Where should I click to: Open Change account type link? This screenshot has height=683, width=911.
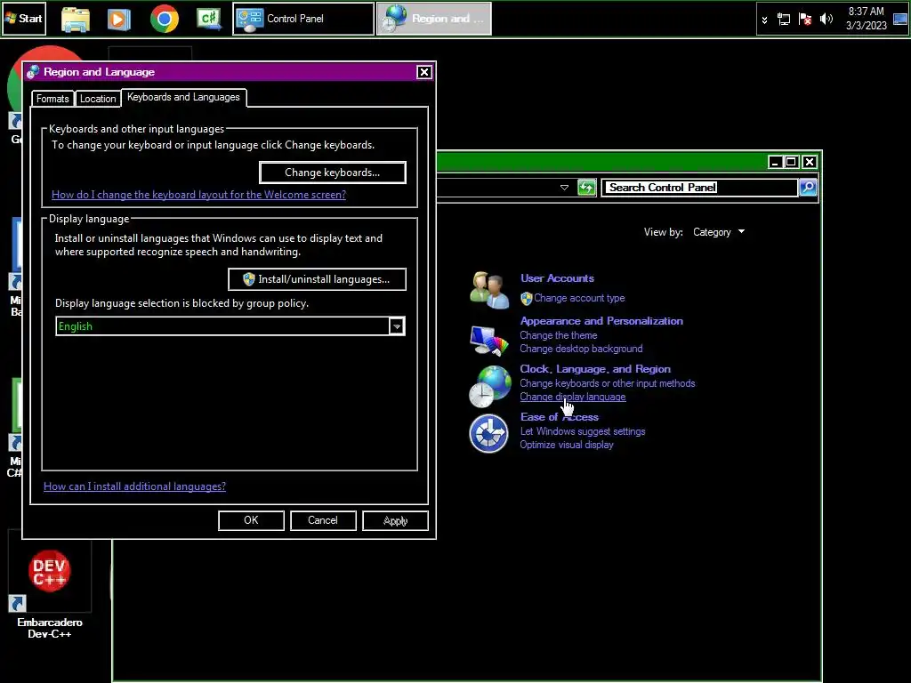coord(579,298)
